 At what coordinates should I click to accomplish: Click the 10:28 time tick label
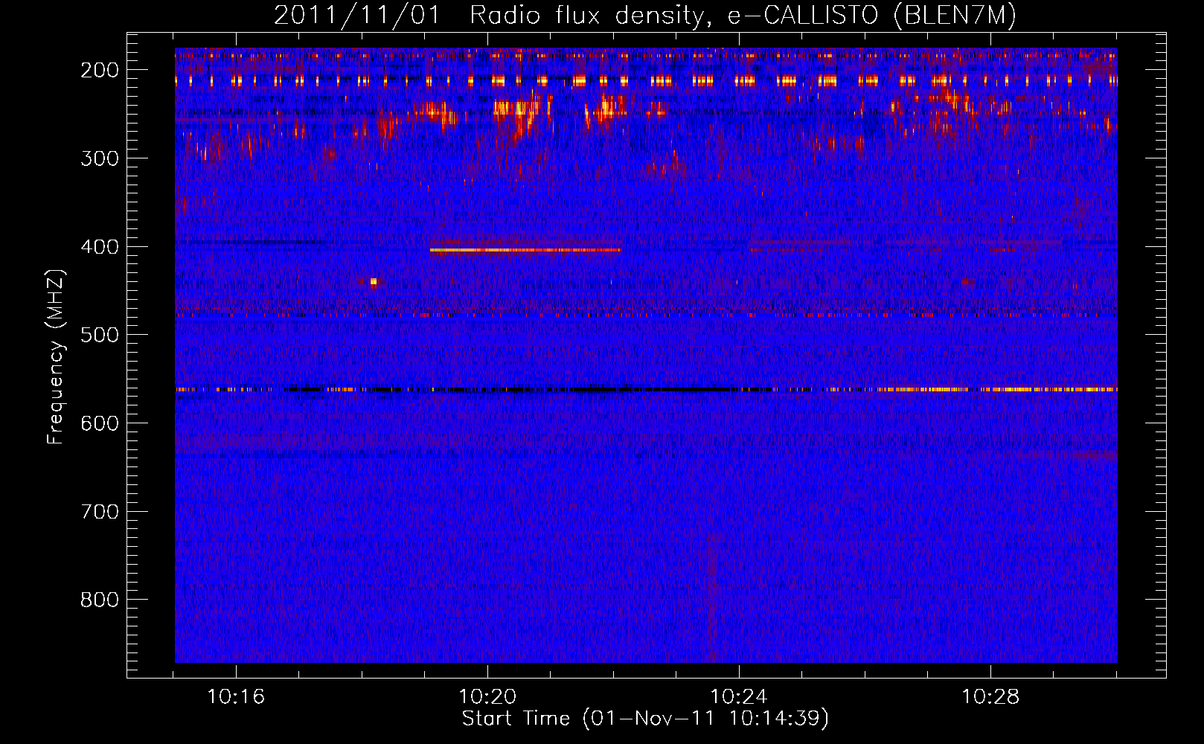(990, 697)
